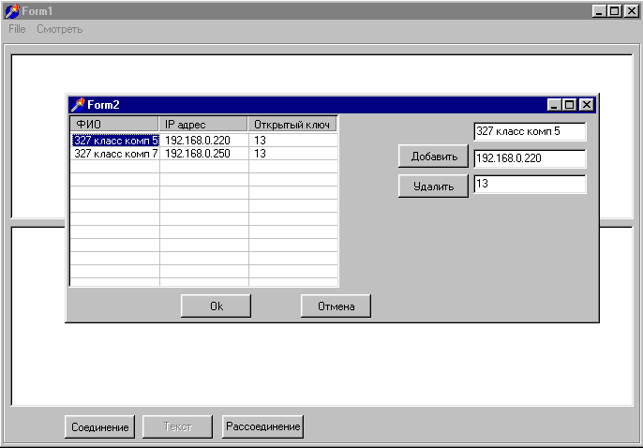Viewport: 643px width, 448px height.
Task: Open the Fille menu
Action: [17, 29]
